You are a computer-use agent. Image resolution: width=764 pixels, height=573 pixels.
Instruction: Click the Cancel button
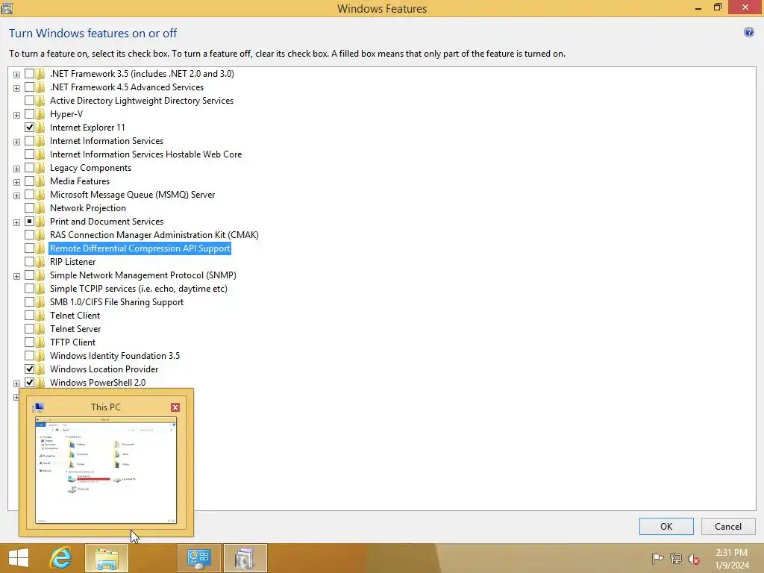728,526
